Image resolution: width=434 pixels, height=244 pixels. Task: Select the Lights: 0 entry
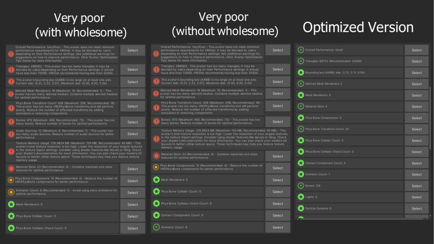[417, 197]
